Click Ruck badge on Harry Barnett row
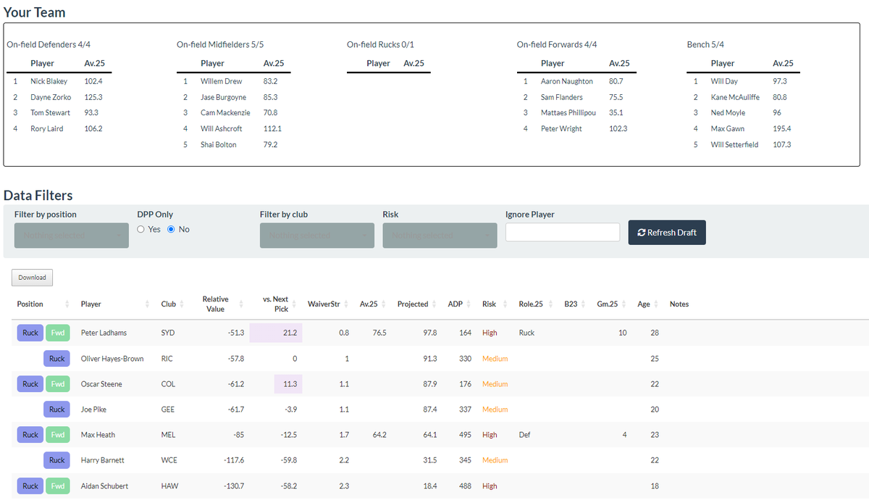 [57, 460]
